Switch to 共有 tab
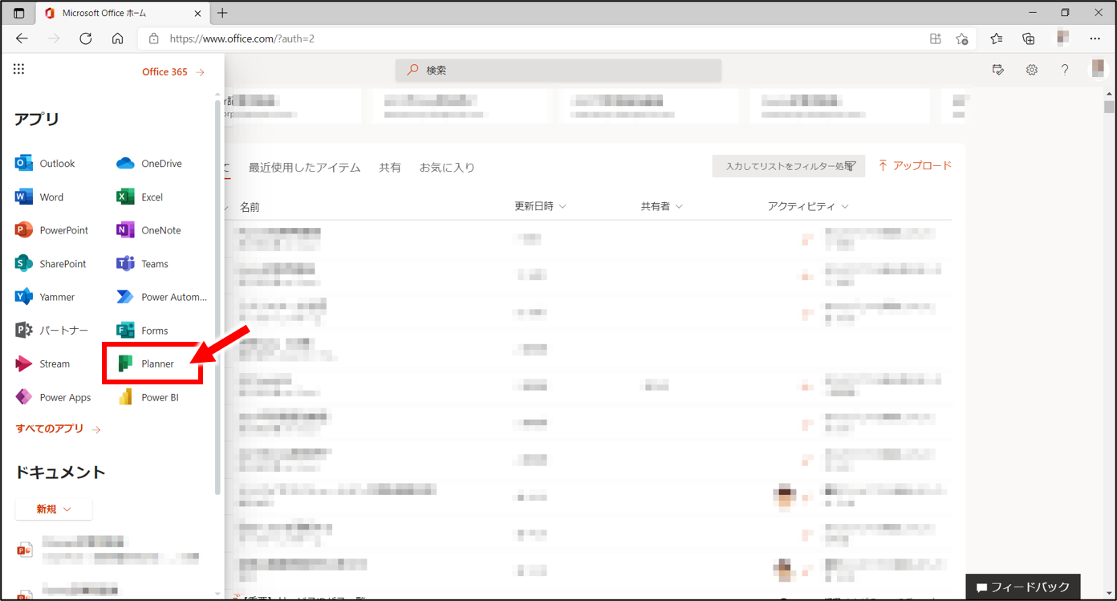 click(x=390, y=168)
